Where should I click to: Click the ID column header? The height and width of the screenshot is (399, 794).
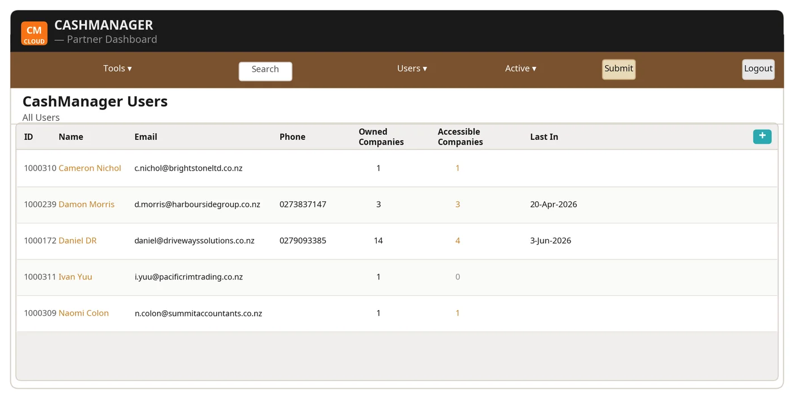pyautogui.click(x=28, y=137)
